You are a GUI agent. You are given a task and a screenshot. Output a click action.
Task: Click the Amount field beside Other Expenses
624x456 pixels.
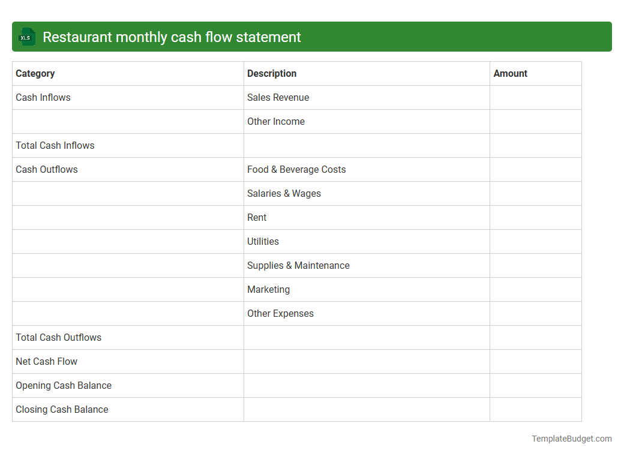pyautogui.click(x=535, y=313)
